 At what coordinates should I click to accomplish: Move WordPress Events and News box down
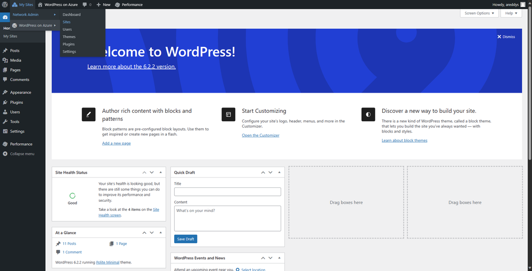[x=271, y=258]
